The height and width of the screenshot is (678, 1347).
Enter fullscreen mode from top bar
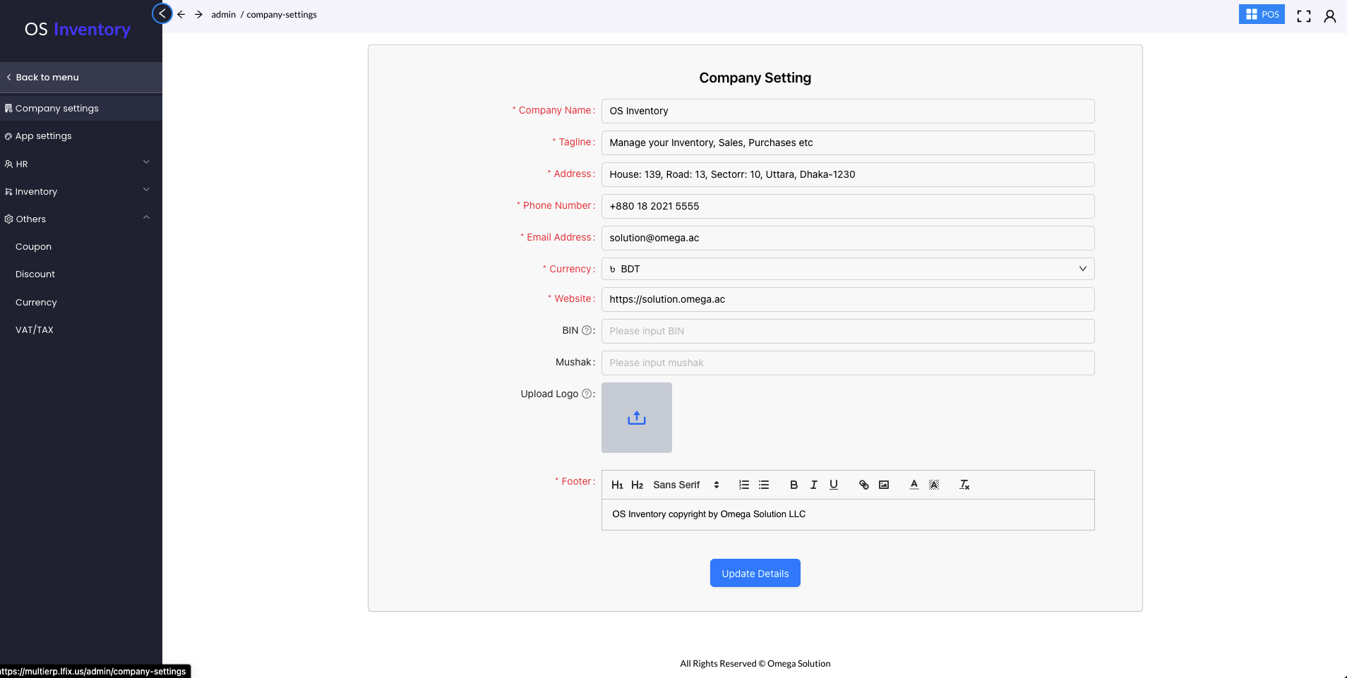point(1303,16)
